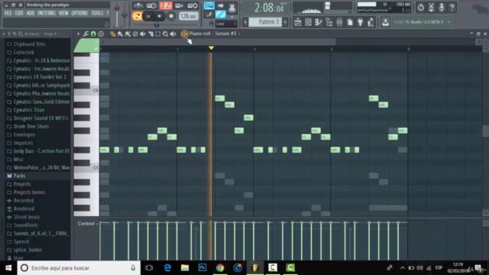Open the Pattern 3 selector
This screenshot has height=275, width=489.
coord(265,22)
